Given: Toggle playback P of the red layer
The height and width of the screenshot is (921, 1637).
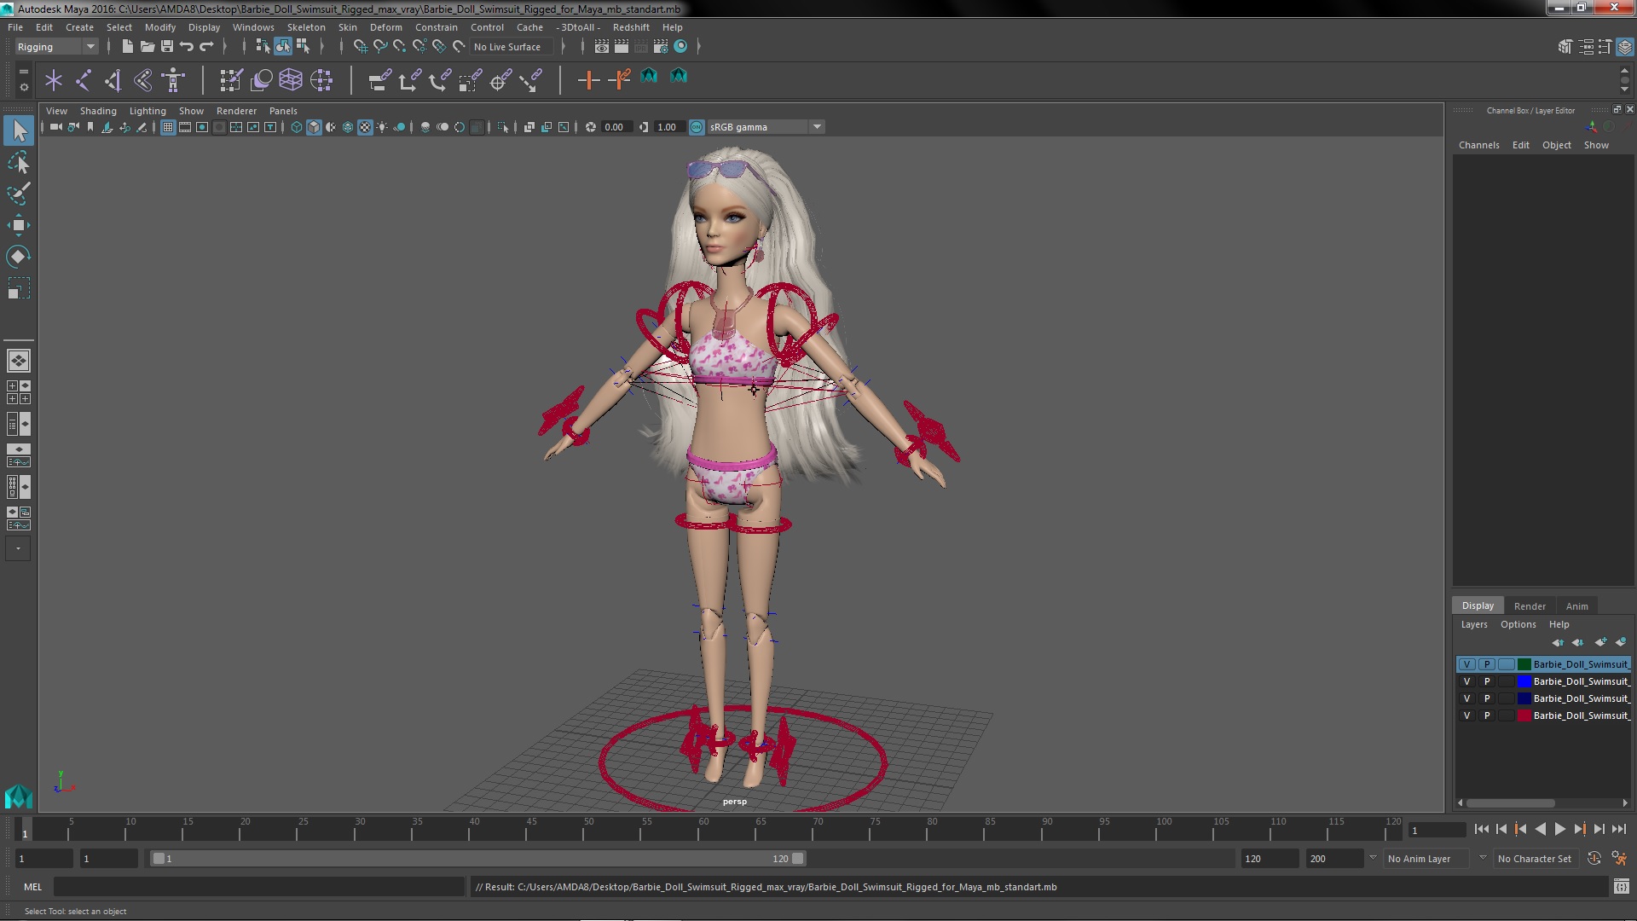Looking at the screenshot, I should 1487,715.
